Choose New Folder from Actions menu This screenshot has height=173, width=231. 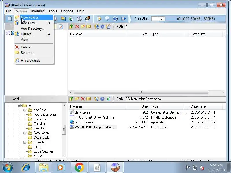pos(34,18)
